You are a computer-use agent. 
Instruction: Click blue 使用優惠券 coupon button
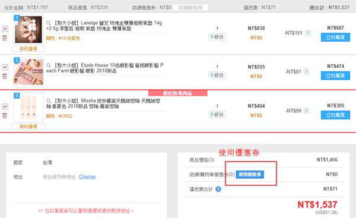pos(250,175)
